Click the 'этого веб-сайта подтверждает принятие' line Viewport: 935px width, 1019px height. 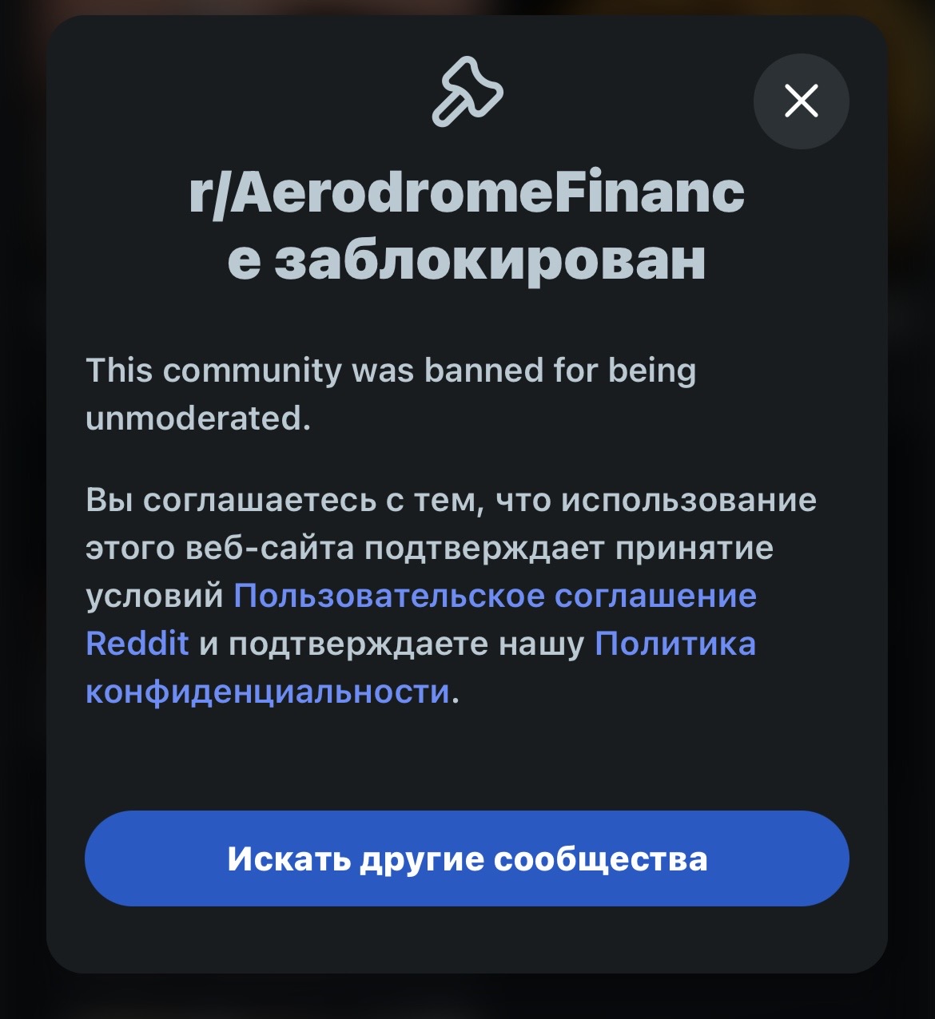(x=429, y=549)
